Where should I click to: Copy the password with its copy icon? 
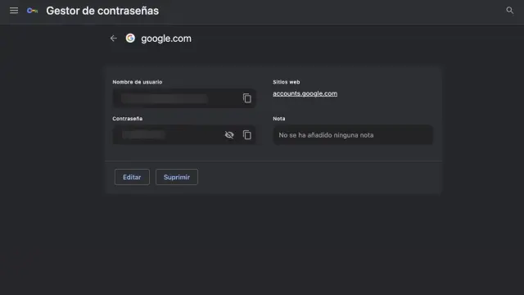(x=247, y=134)
